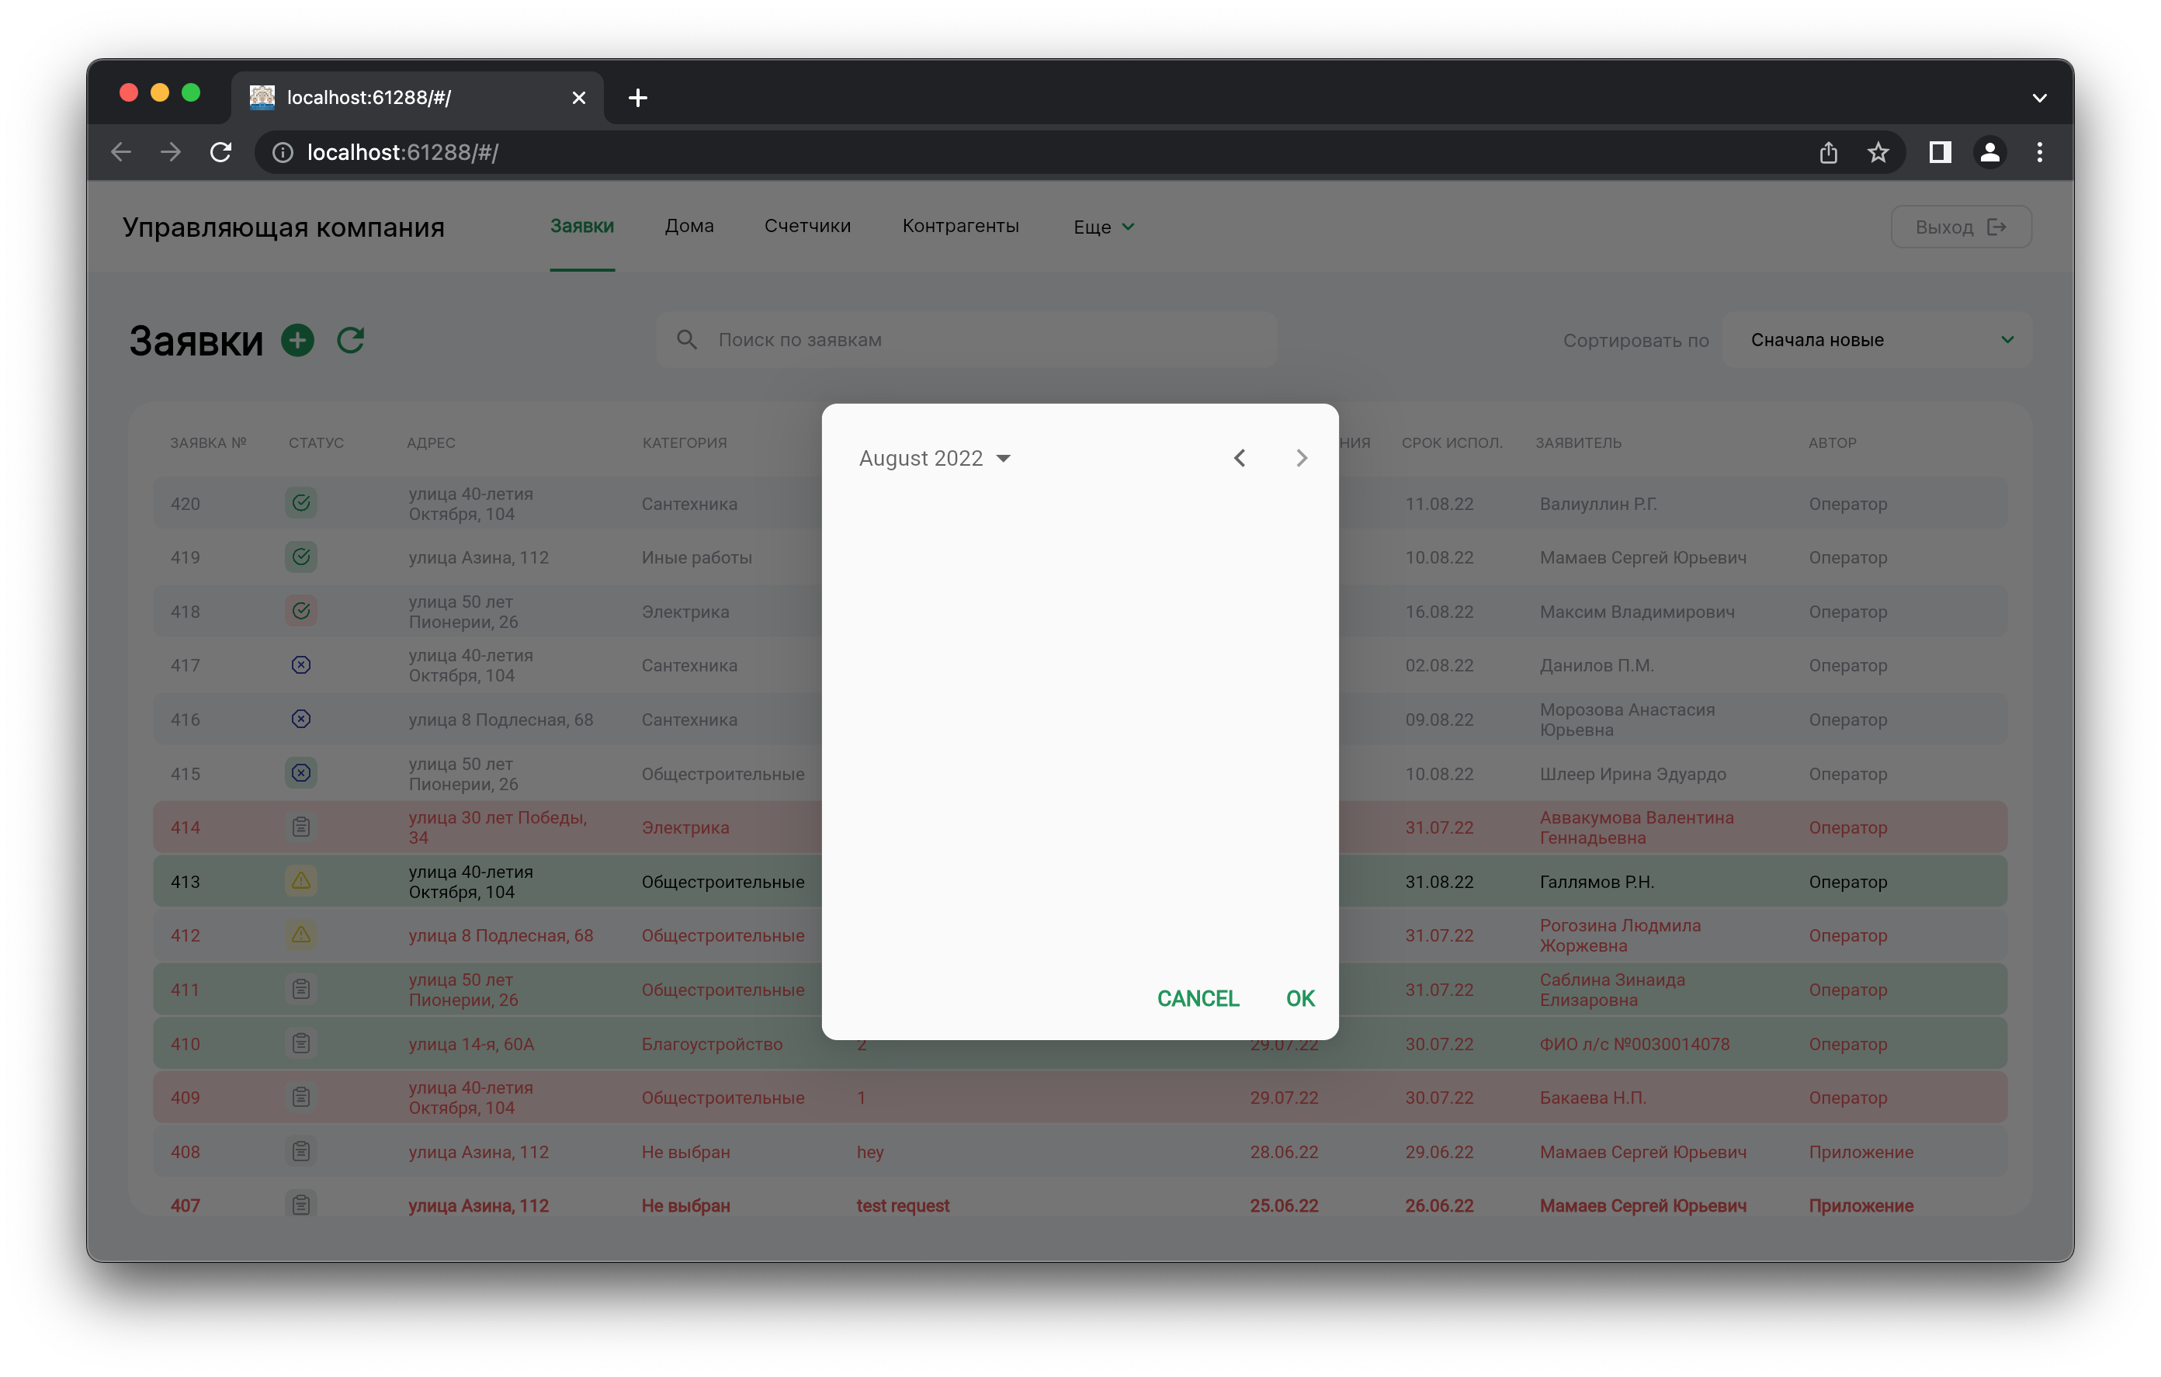The height and width of the screenshot is (1377, 2161).
Task: Open the browser profile avatar icon
Action: 1989,153
